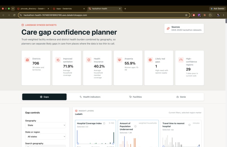Click the Ladakh region label
Image resolution: width=227 pixels, height=147 pixels.
79,114
